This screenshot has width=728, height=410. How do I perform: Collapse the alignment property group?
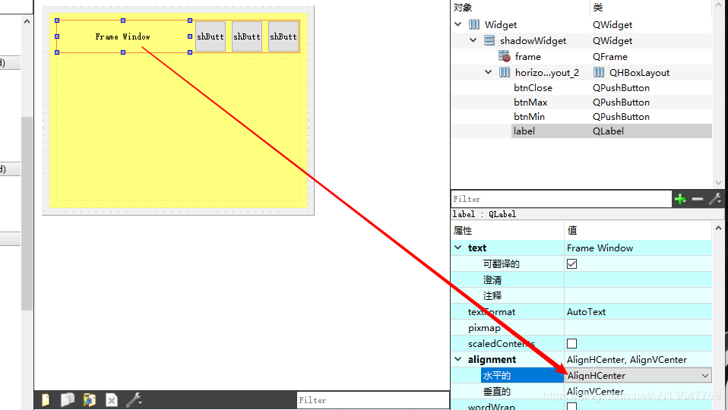457,359
